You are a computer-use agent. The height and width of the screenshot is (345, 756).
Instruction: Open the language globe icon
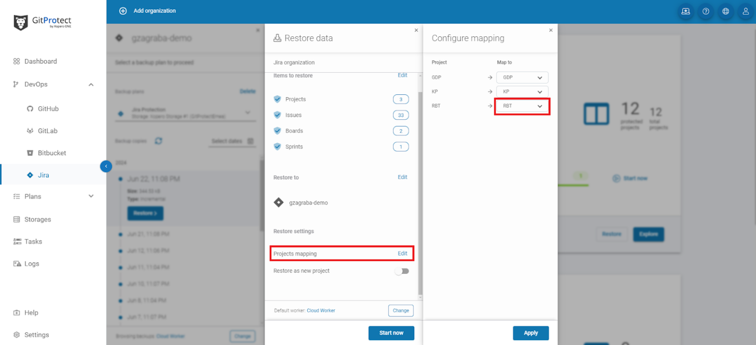click(725, 11)
